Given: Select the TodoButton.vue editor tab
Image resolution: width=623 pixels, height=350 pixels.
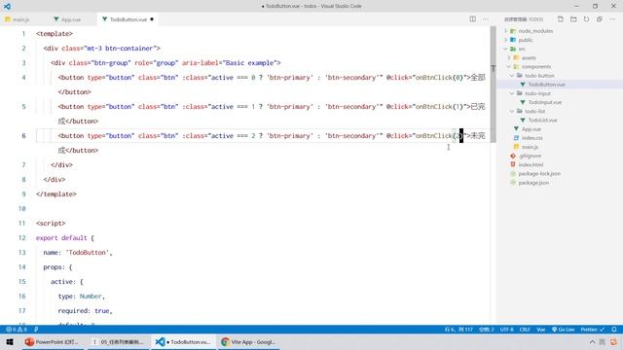Looking at the screenshot, I should [128, 19].
